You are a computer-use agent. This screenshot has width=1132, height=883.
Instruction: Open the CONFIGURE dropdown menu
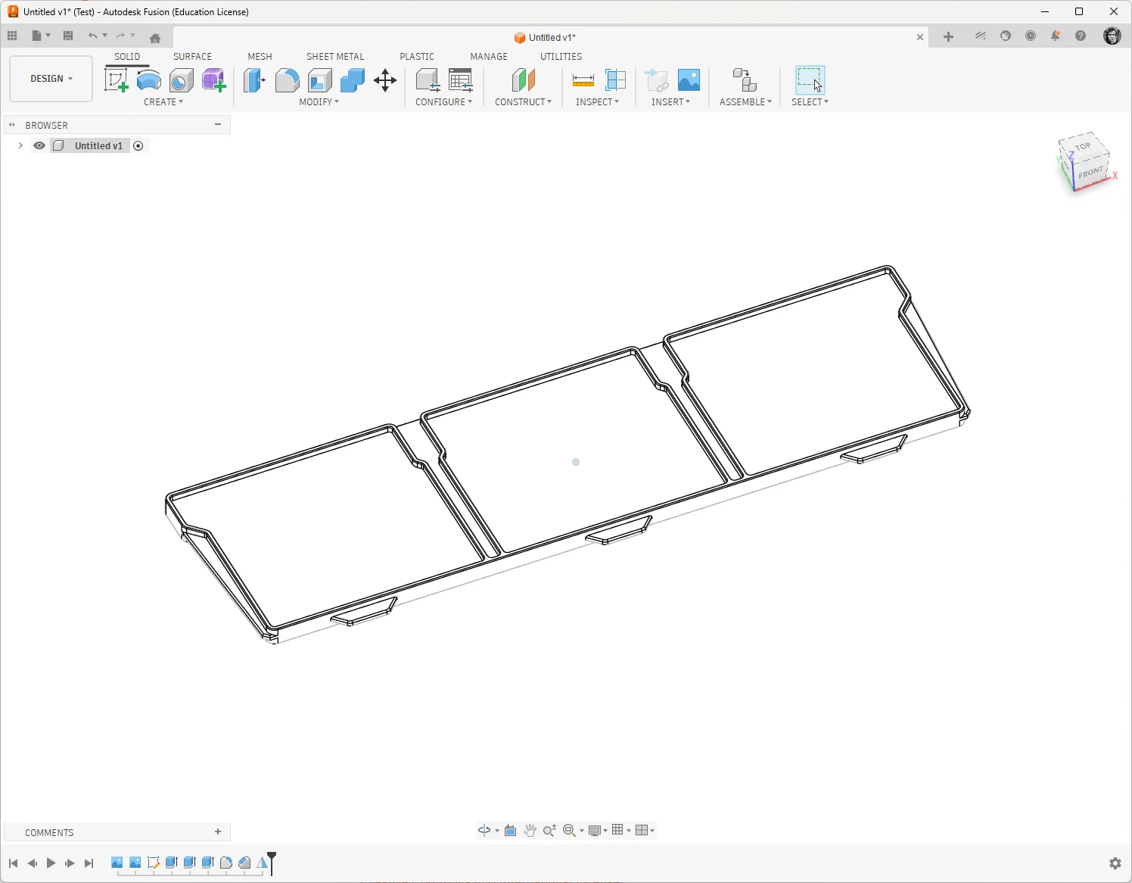click(443, 102)
